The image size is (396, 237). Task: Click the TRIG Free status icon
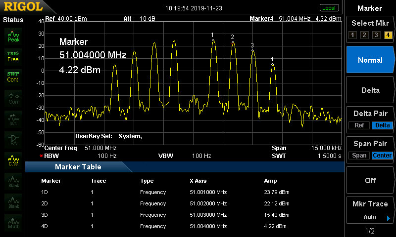13,56
